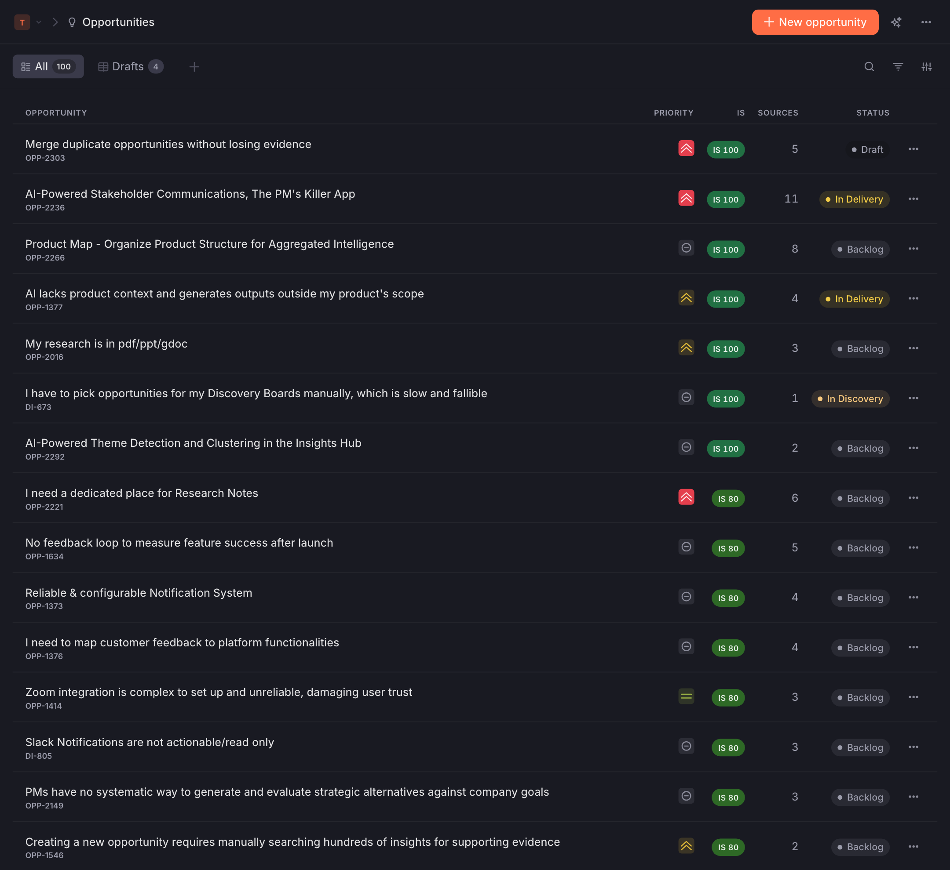Image resolution: width=950 pixels, height=870 pixels.
Task: Open 'I need a dedicated place for Research Notes'
Action: point(142,493)
